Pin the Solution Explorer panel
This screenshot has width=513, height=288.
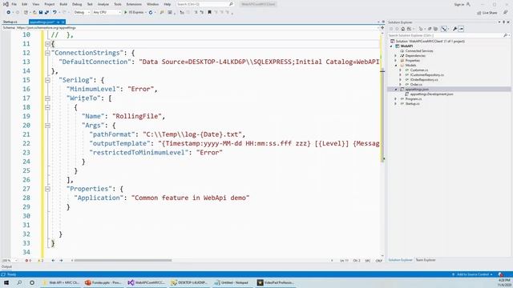click(504, 22)
